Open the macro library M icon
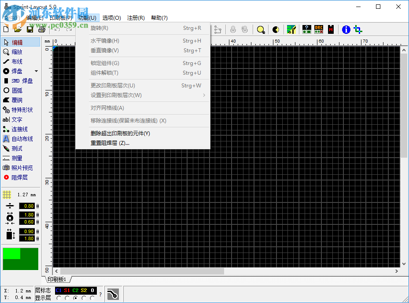The height and width of the screenshot is (303, 409). click(x=331, y=29)
